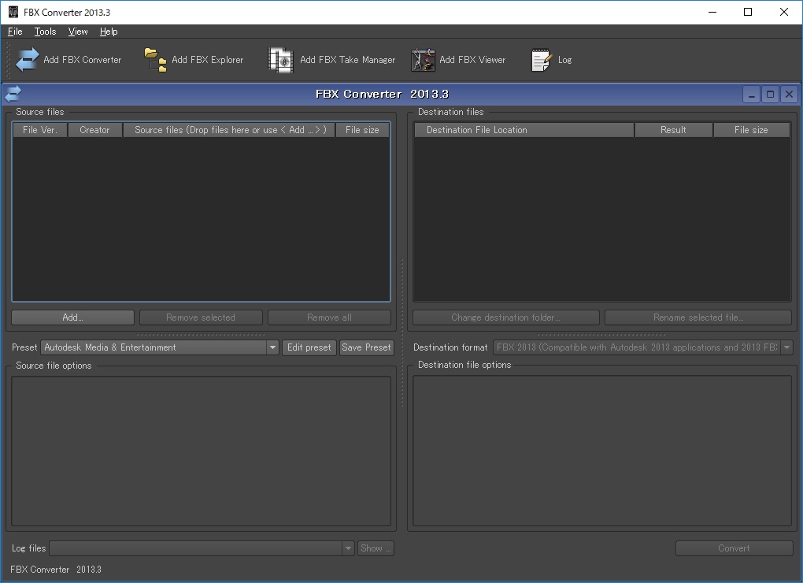Click the Add FBX Converter toolbar label
The image size is (803, 583).
pyautogui.click(x=83, y=60)
